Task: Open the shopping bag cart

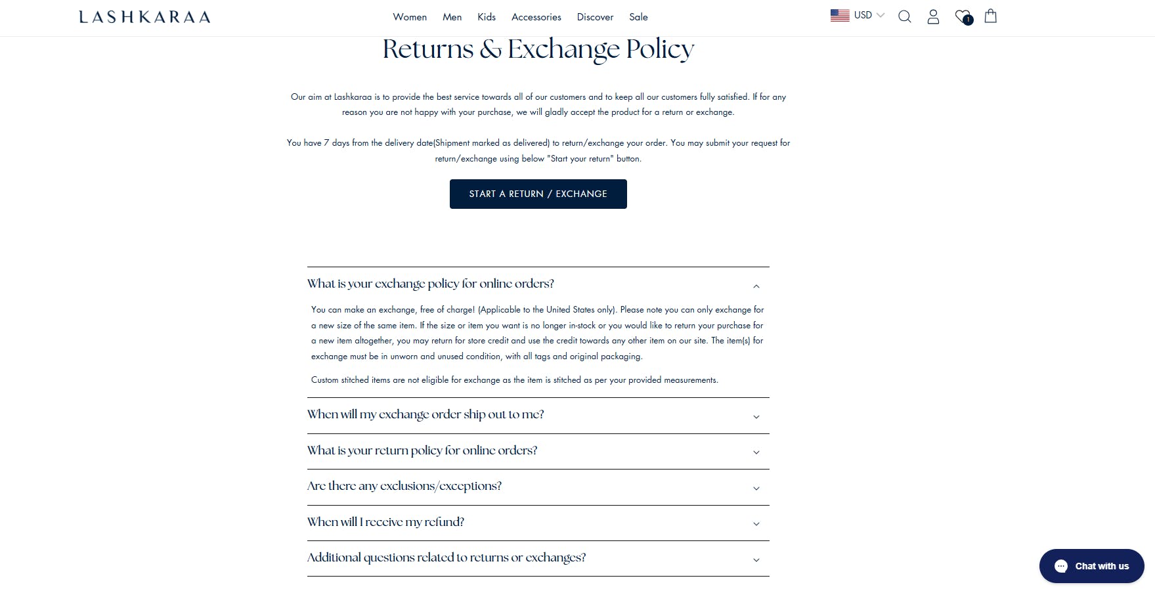Action: 991,16
